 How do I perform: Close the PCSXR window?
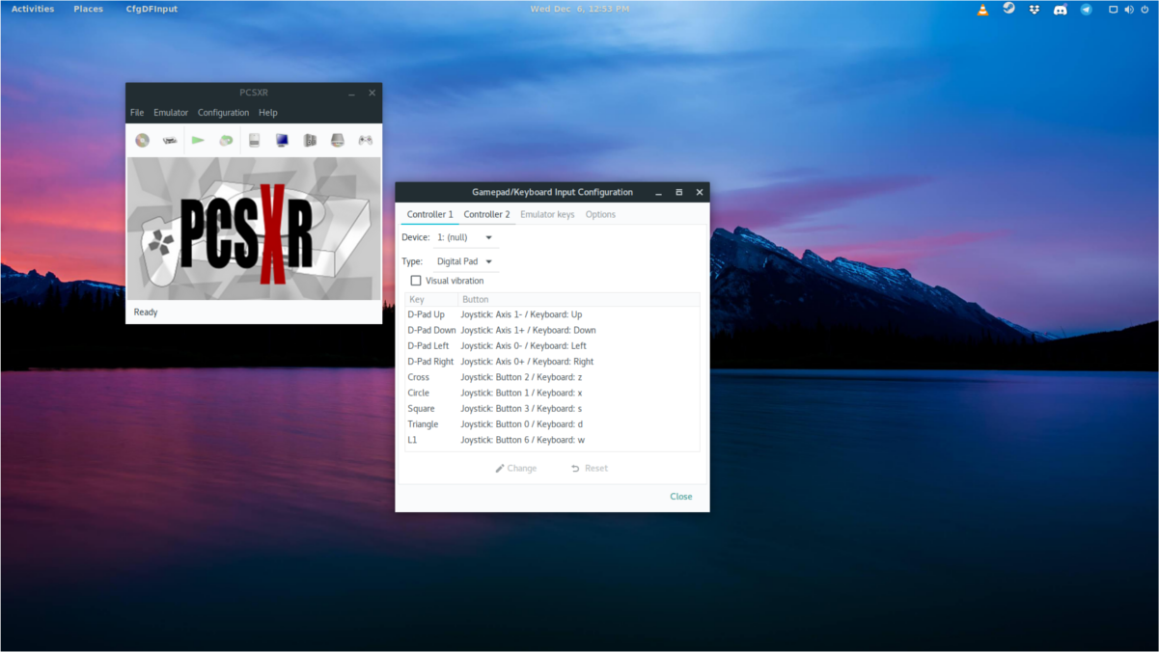pos(373,94)
